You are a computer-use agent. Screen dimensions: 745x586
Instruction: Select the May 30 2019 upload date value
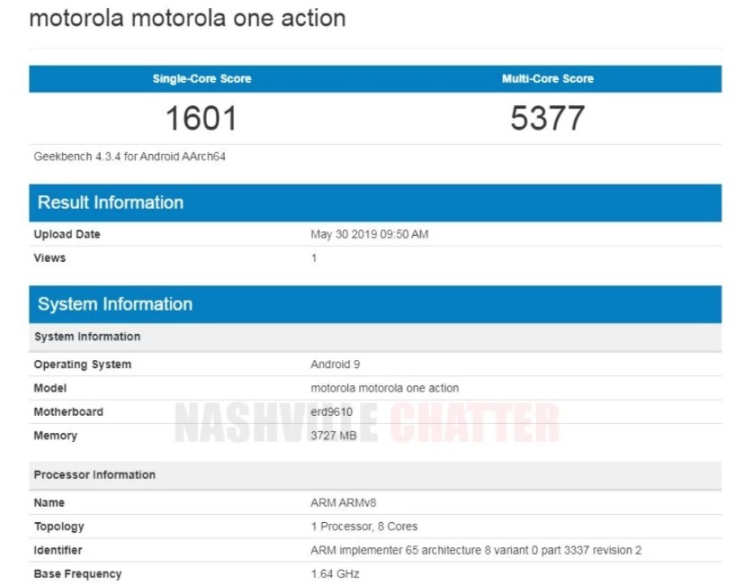pyautogui.click(x=369, y=235)
